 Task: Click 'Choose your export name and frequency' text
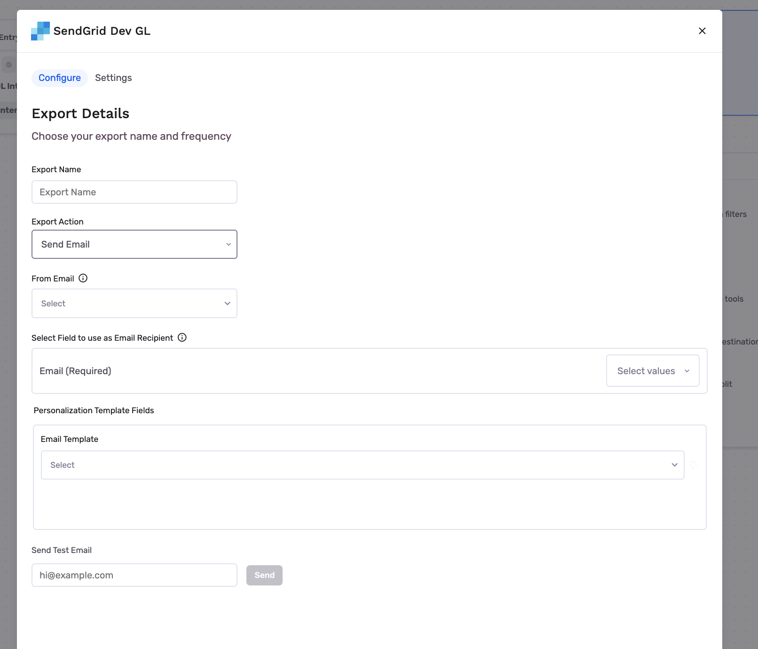click(131, 136)
